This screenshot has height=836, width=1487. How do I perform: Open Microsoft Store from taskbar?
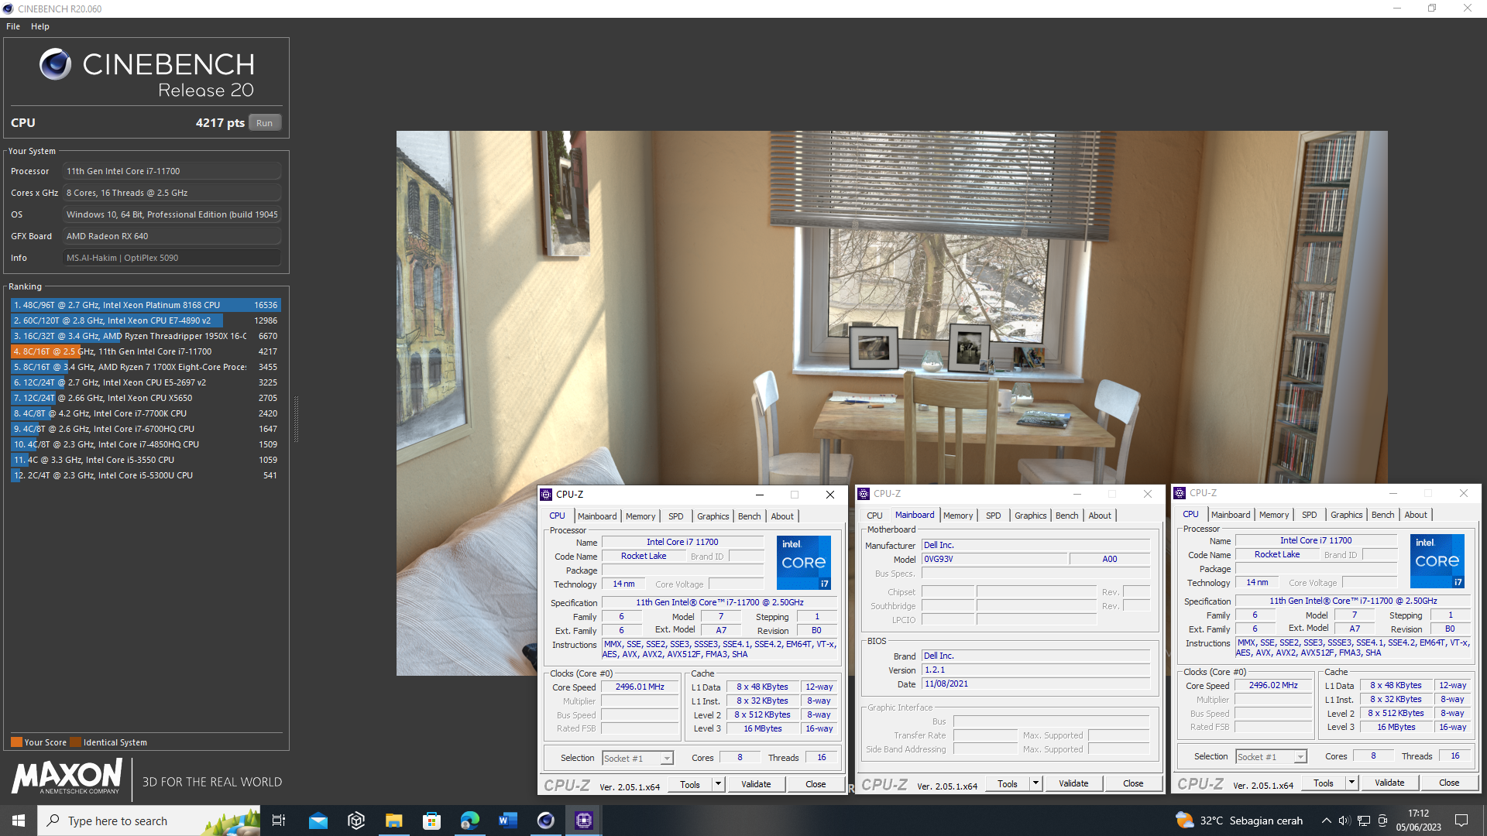tap(431, 821)
